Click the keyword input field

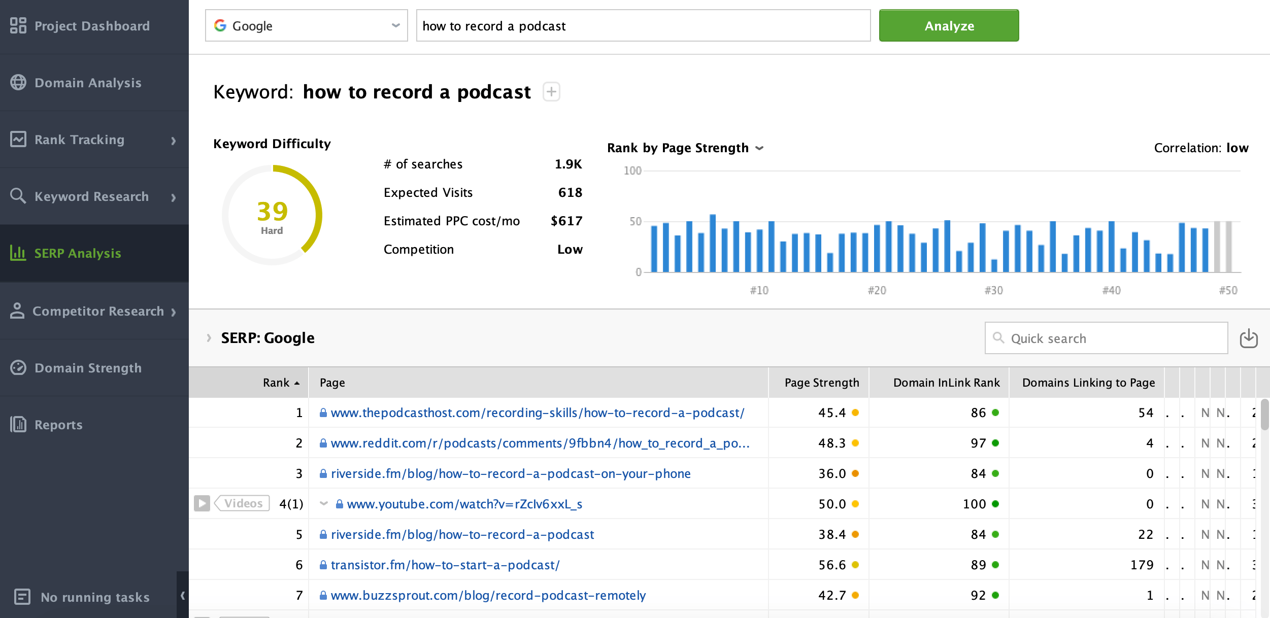coord(644,25)
